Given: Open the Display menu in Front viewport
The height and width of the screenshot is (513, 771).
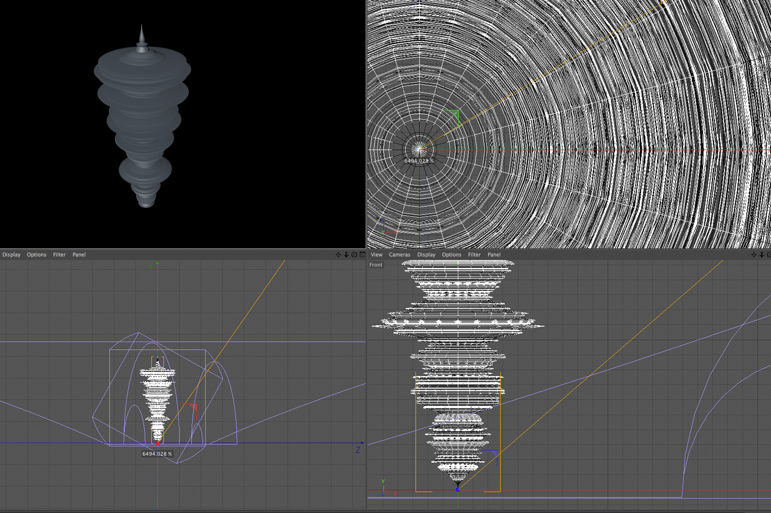Looking at the screenshot, I should tap(426, 254).
